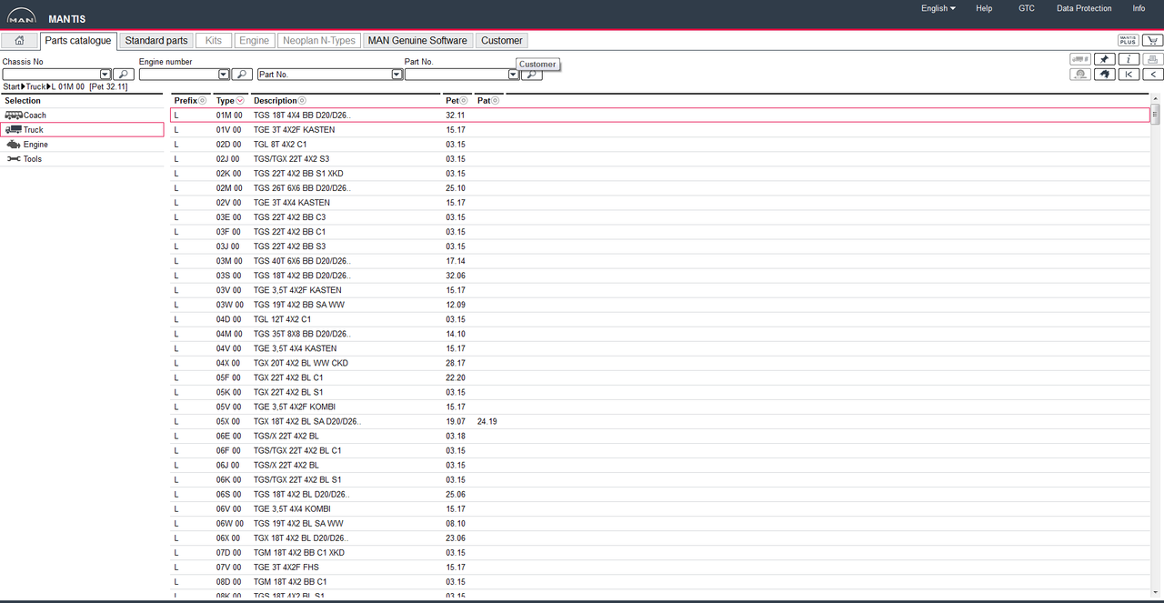
Task: Open the Engine number dropdown arrow
Action: click(224, 75)
